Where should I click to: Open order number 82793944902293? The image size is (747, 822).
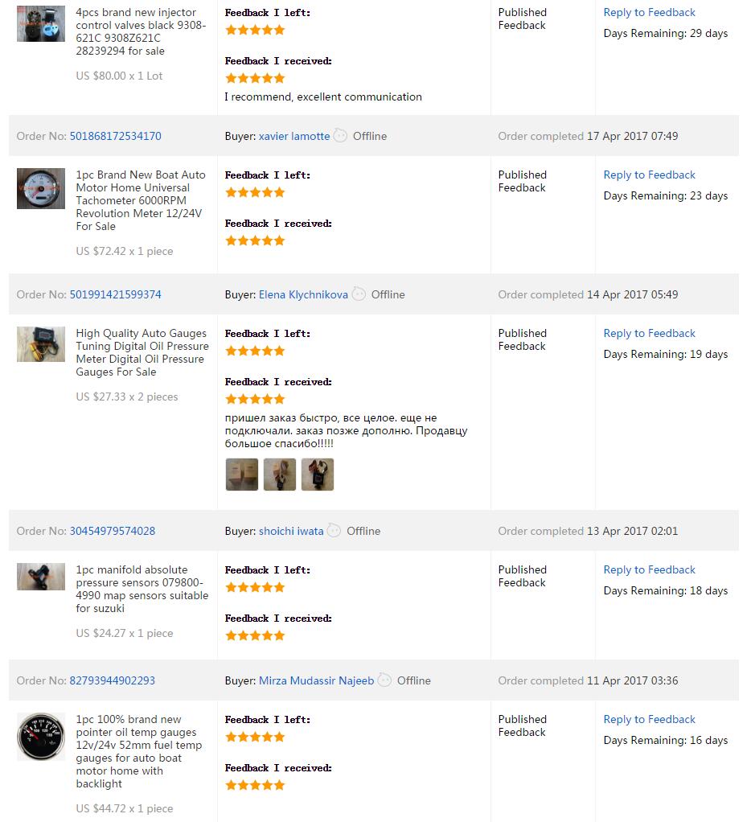tap(113, 680)
